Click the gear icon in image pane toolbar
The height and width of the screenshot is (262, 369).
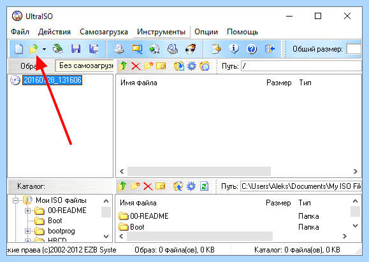[x=192, y=66]
